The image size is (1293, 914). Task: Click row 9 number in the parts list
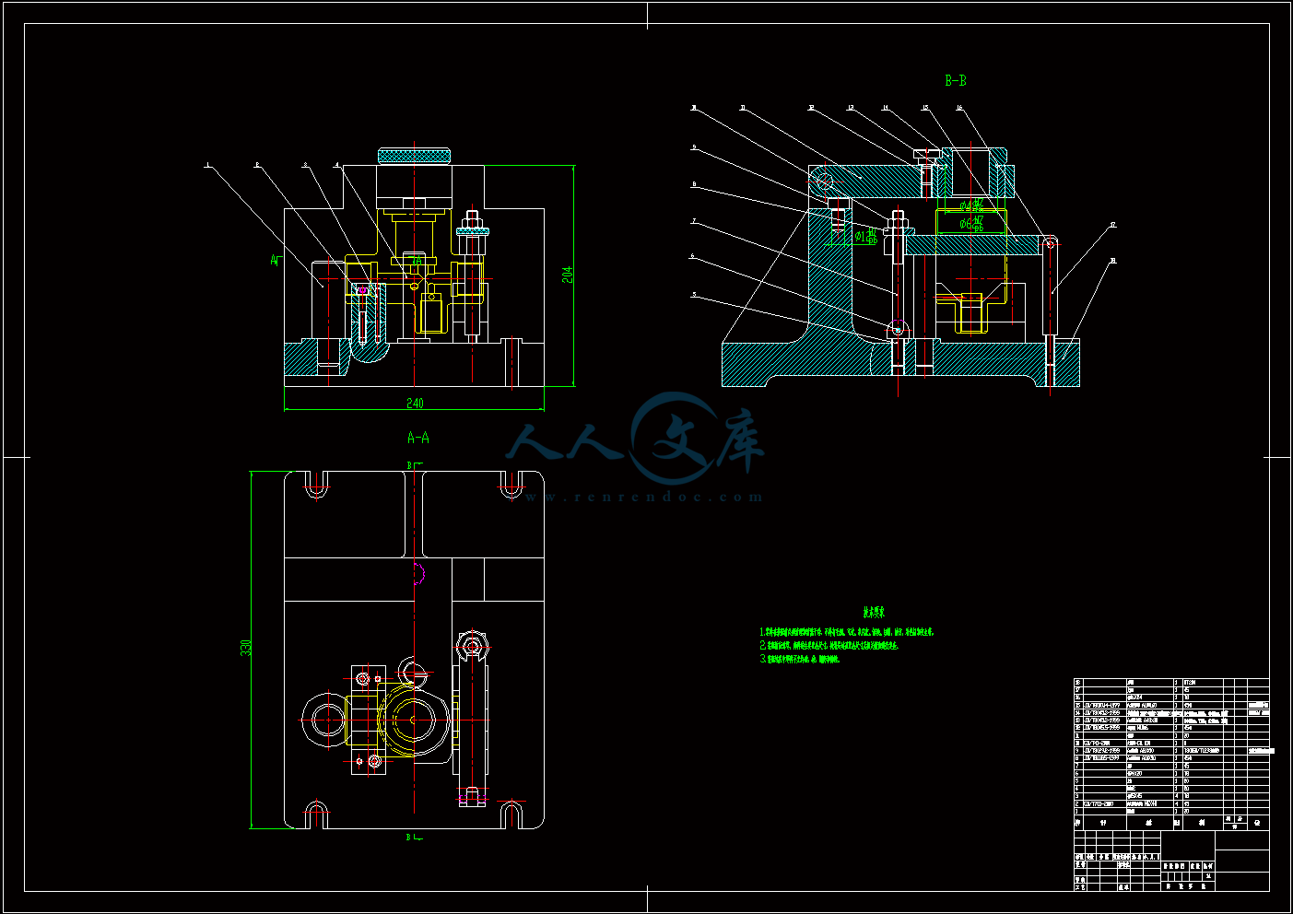coord(1076,751)
